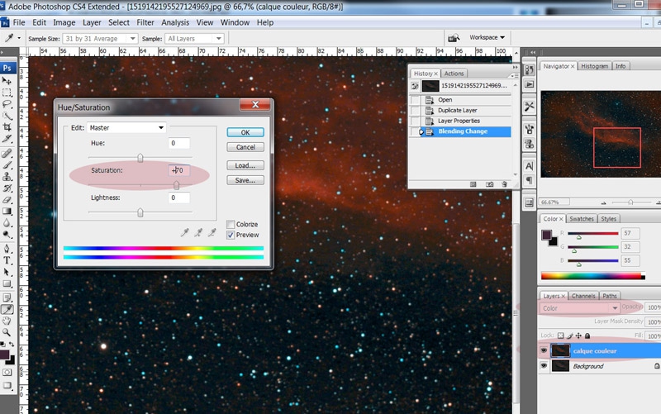Screen dimensions: 661x414
Task: Open the Sample All Layers dropdown
Action: (x=194, y=39)
